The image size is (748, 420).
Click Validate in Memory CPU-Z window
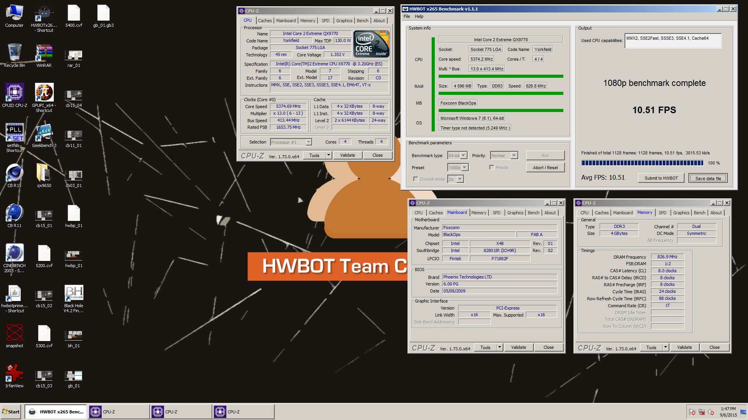point(684,347)
